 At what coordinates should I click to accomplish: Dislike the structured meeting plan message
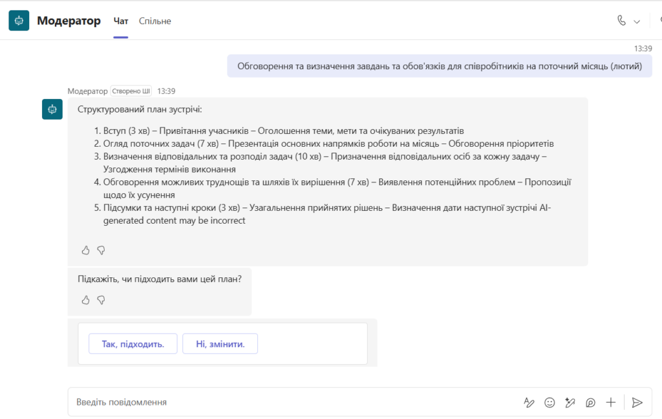pos(101,250)
